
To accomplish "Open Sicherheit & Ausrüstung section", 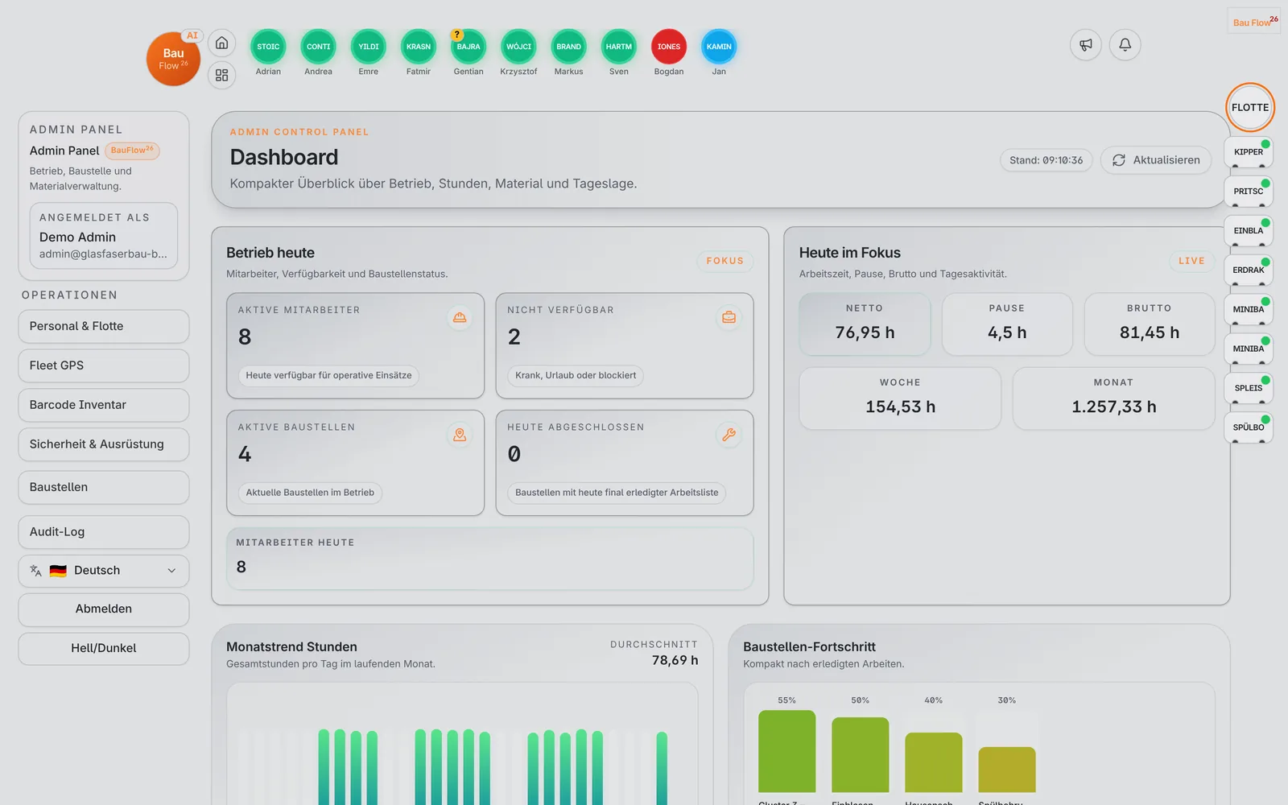I will point(104,444).
